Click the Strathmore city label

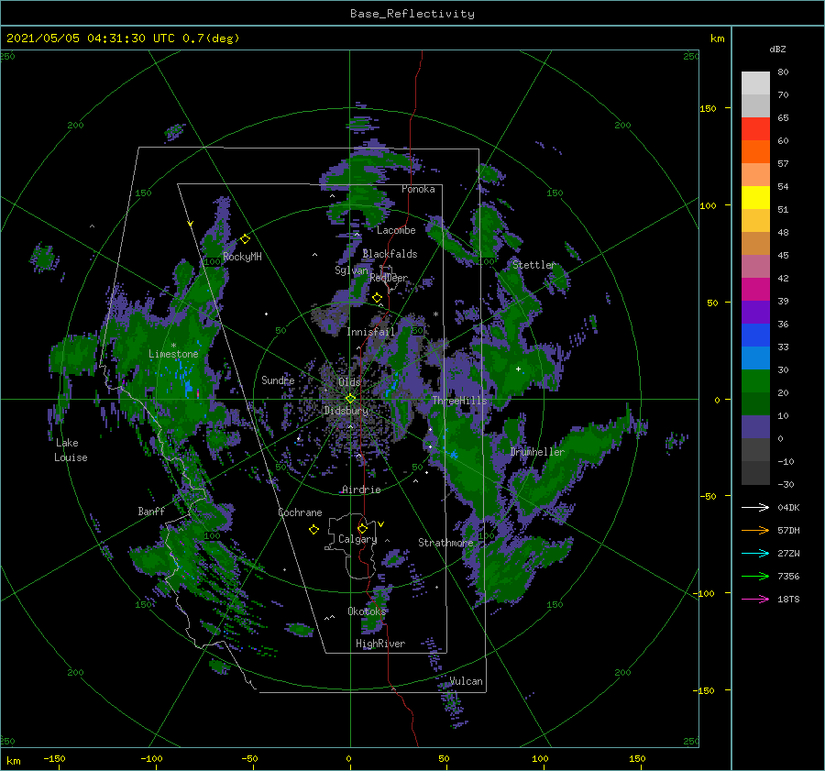point(445,542)
